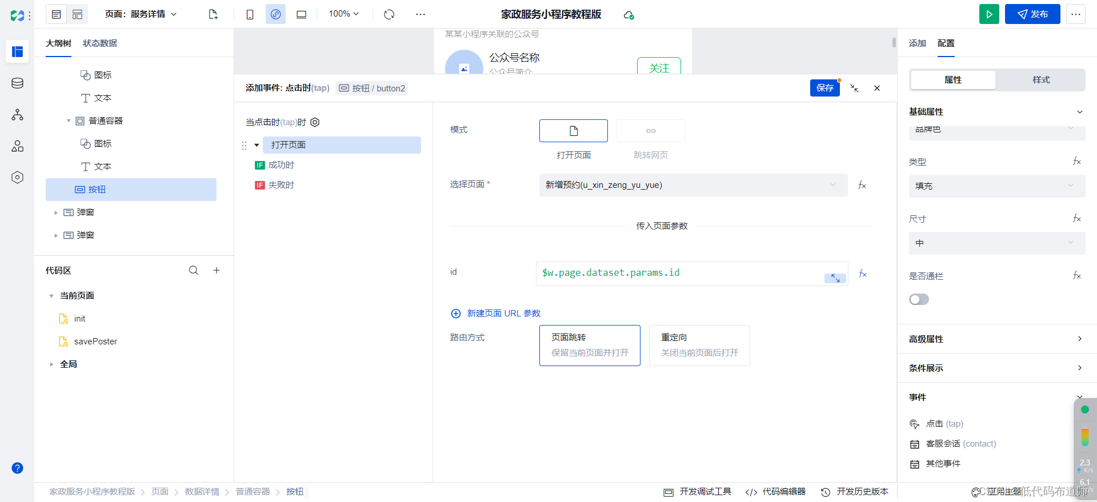Click the 保存 button
The width and height of the screenshot is (1097, 502).
825,88
